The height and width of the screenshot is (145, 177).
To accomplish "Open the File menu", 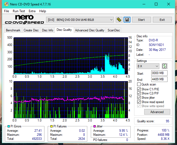I will click(7, 11).
